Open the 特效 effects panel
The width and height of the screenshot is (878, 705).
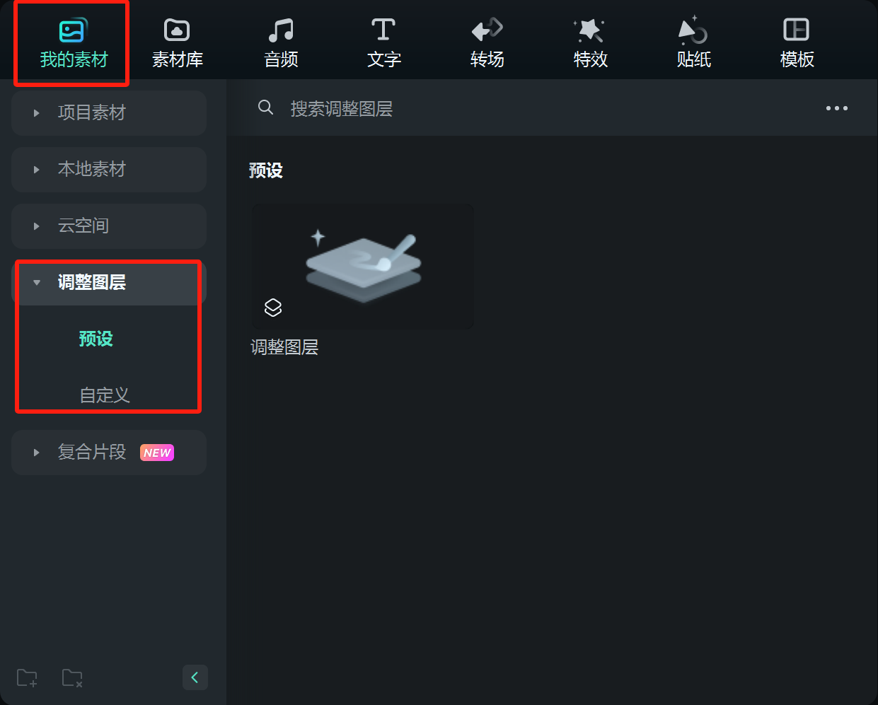click(x=590, y=40)
